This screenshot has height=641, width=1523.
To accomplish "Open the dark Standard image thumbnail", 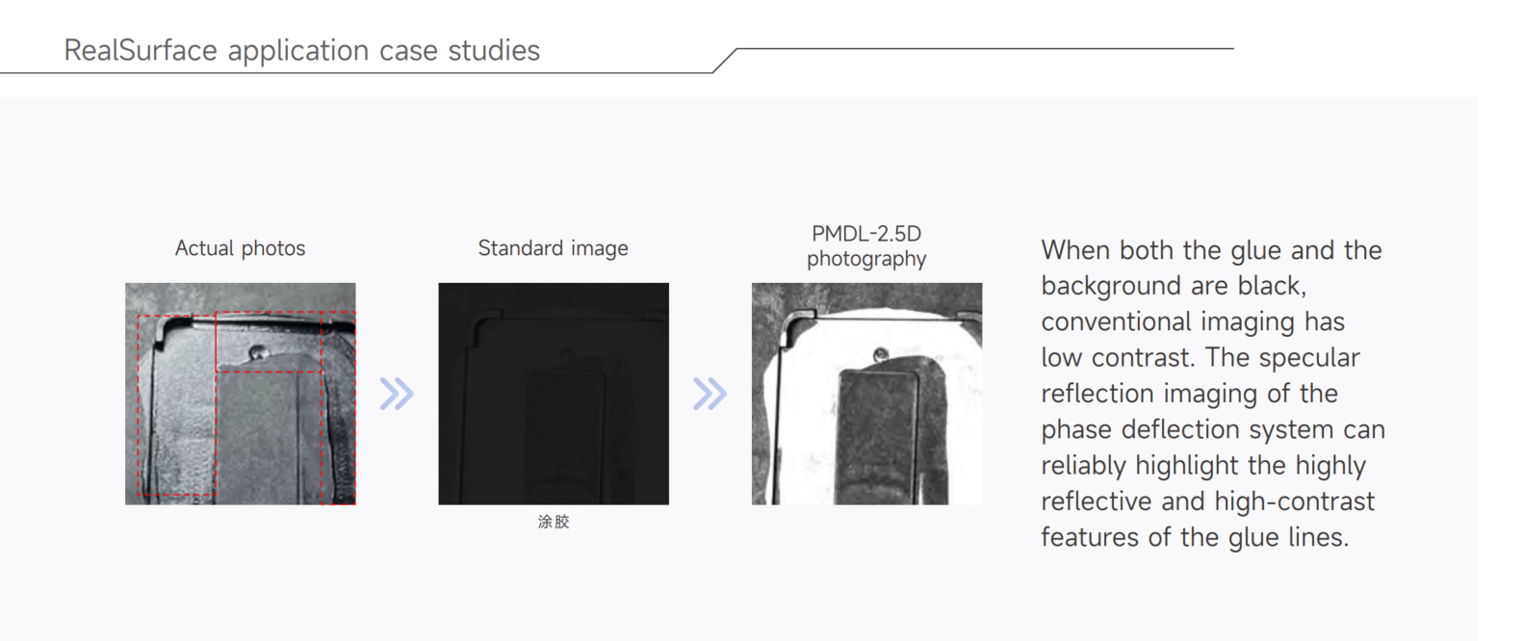I will pos(553,394).
